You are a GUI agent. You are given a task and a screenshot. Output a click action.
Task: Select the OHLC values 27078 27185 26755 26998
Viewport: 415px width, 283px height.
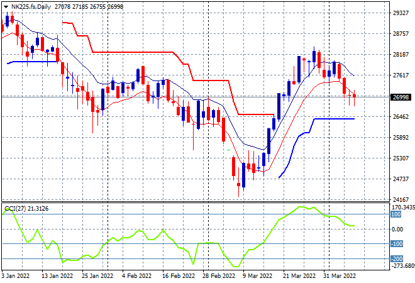[x=89, y=7]
